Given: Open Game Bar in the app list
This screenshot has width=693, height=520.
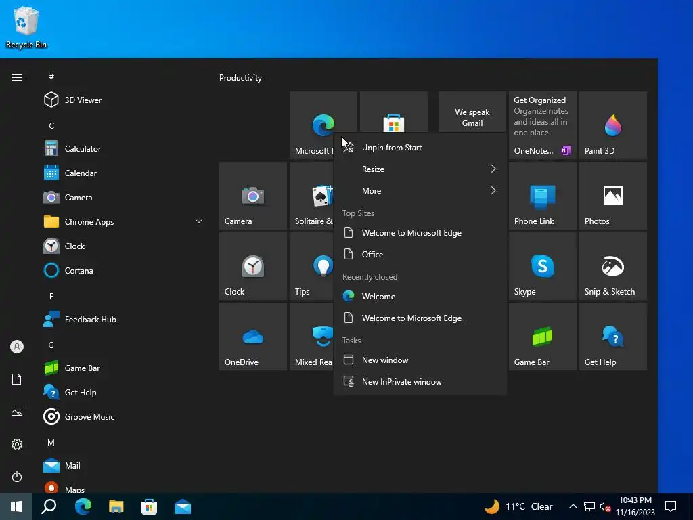Looking at the screenshot, I should coord(122,368).
